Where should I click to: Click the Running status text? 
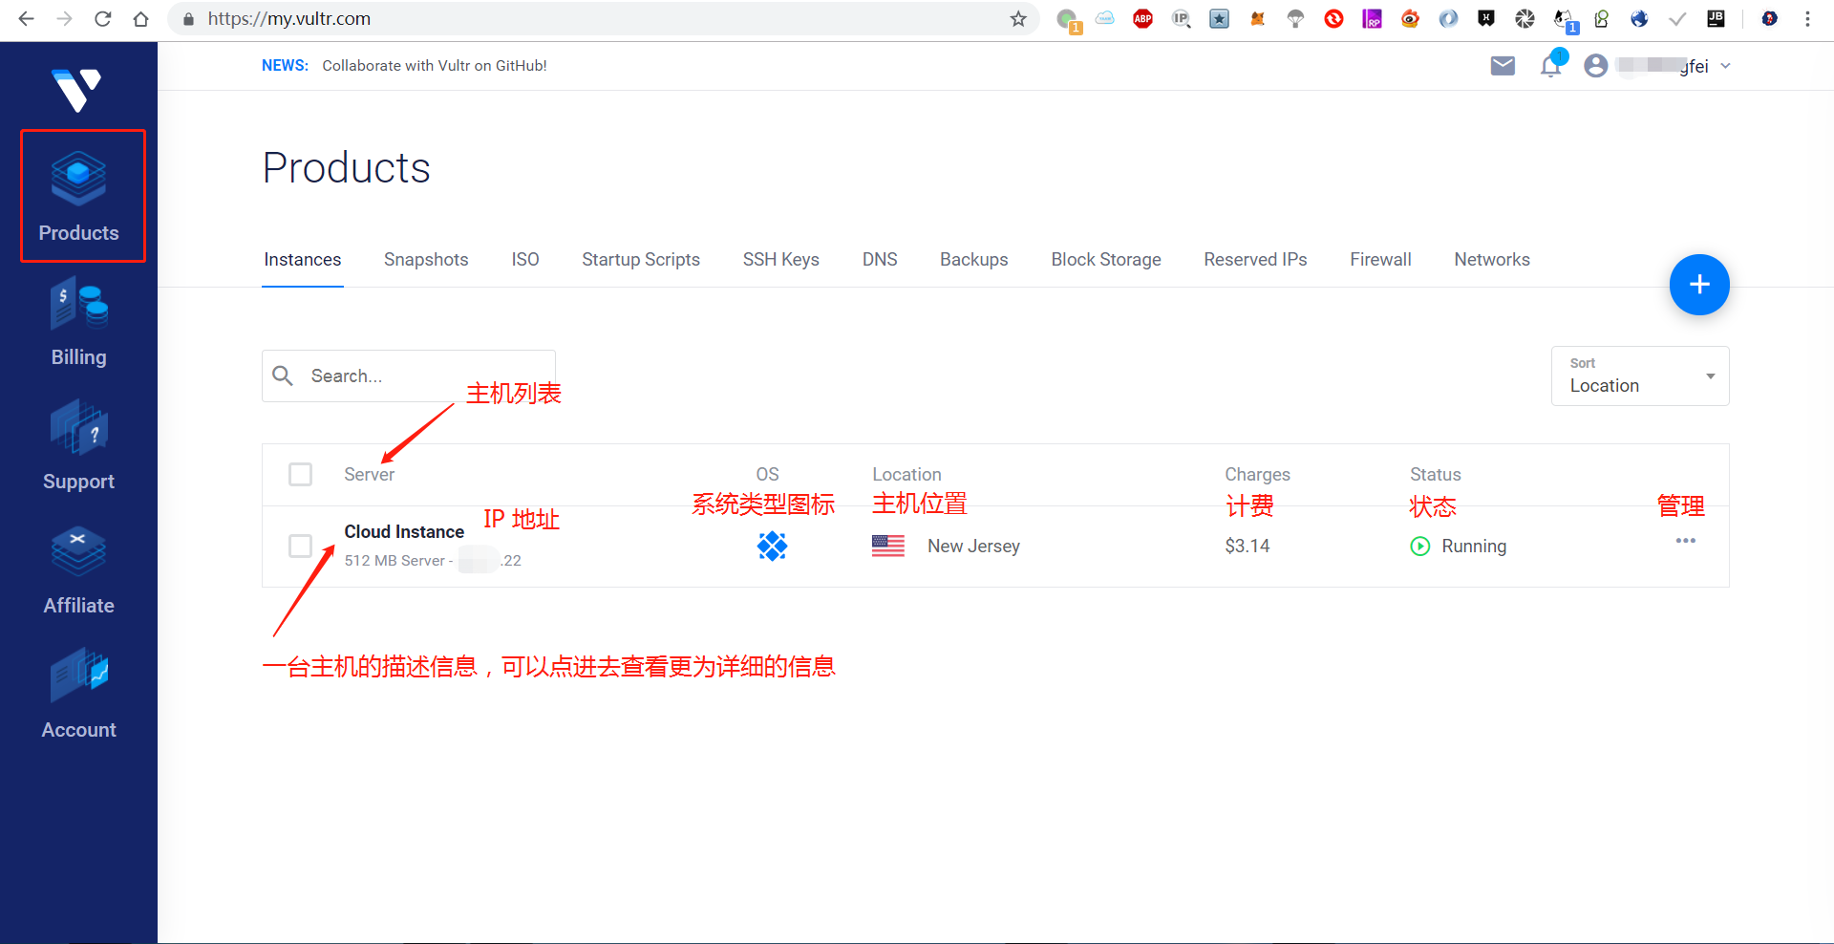pyautogui.click(x=1474, y=547)
